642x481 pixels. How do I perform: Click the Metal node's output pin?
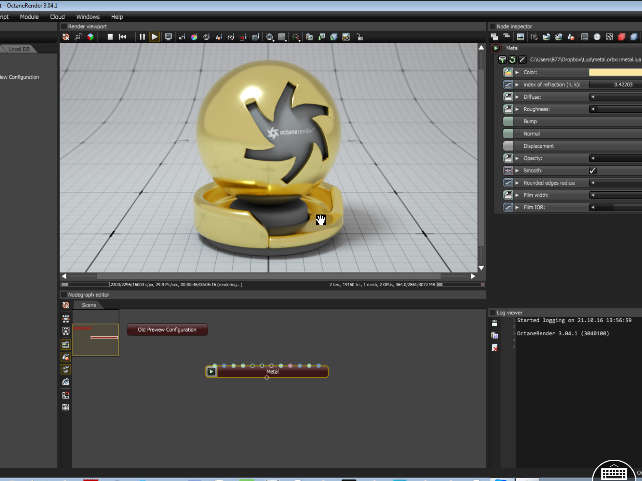click(267, 378)
